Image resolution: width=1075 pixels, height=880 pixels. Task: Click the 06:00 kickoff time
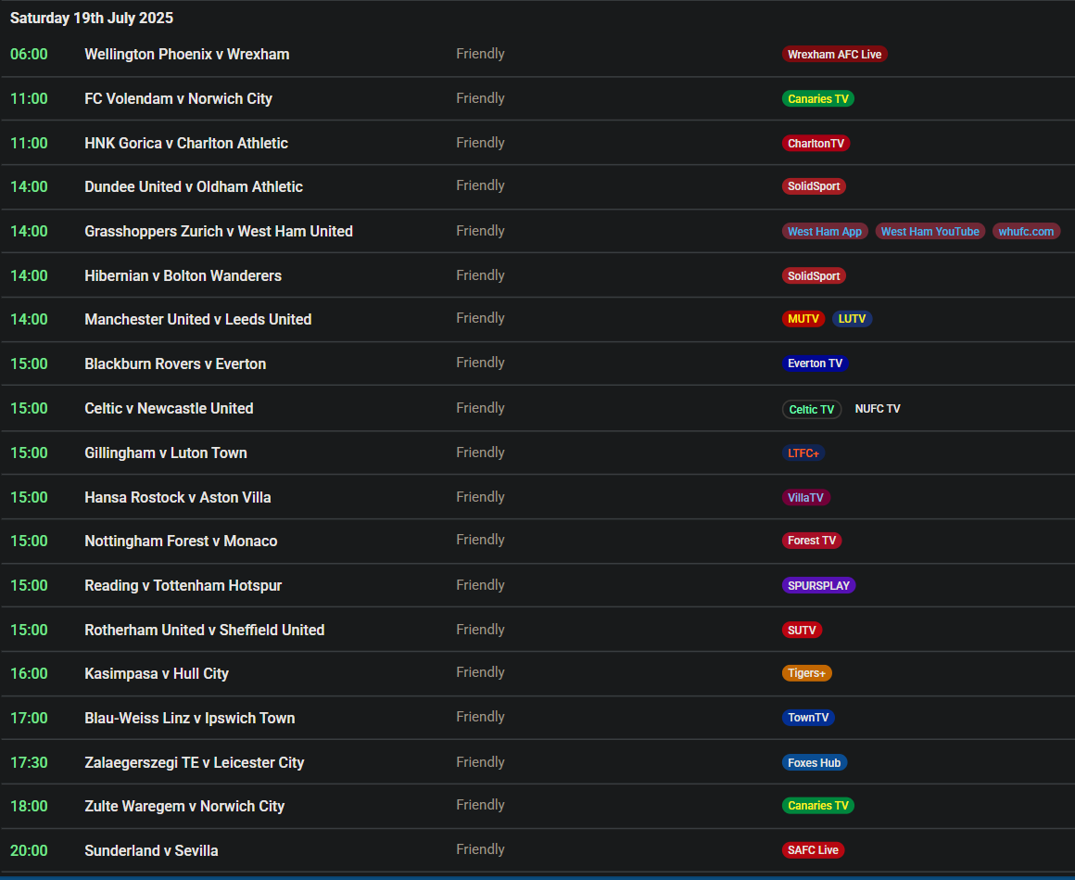(29, 54)
